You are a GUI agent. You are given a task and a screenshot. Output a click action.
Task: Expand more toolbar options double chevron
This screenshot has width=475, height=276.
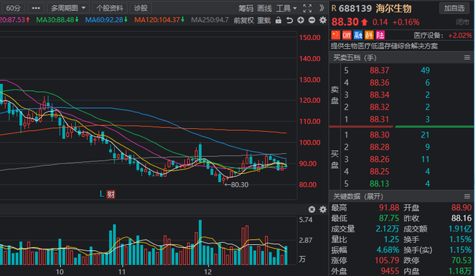321,8
